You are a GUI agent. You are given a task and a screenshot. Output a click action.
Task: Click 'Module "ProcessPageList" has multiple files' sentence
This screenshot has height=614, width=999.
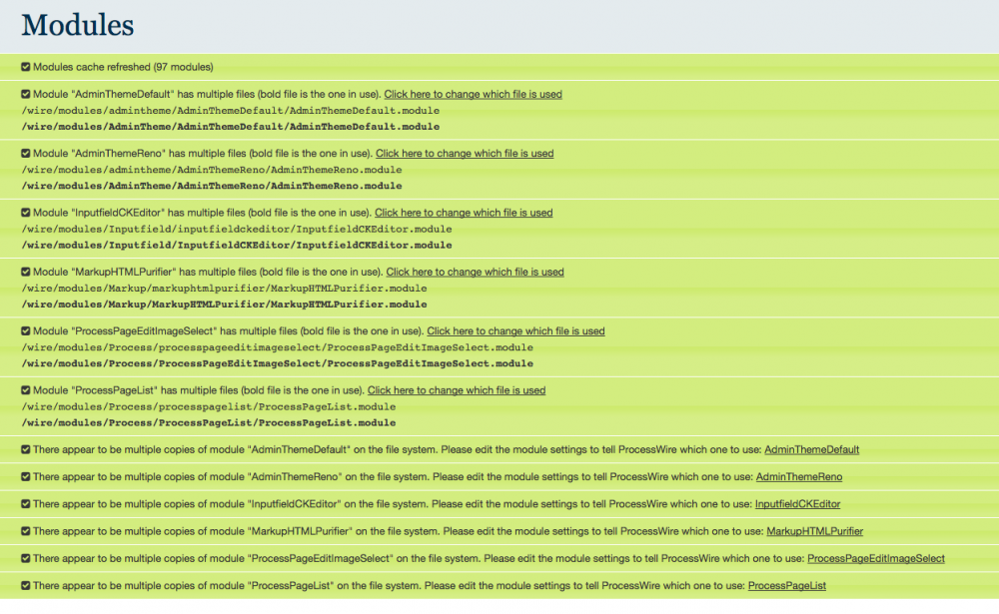(x=199, y=390)
